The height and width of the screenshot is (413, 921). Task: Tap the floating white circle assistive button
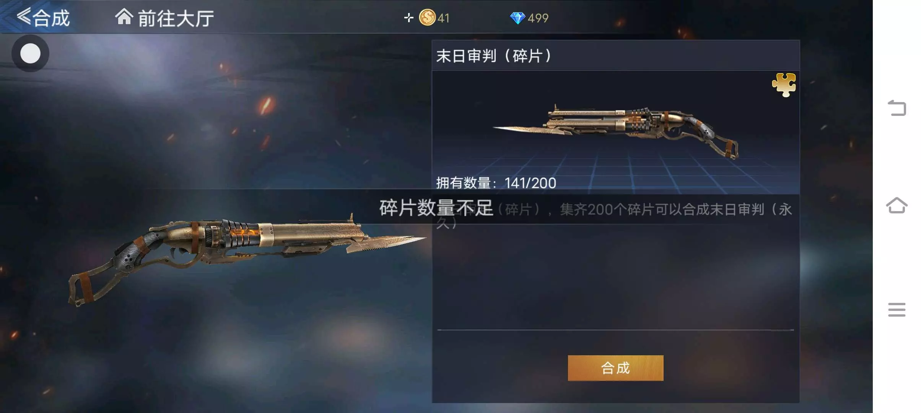tap(30, 53)
